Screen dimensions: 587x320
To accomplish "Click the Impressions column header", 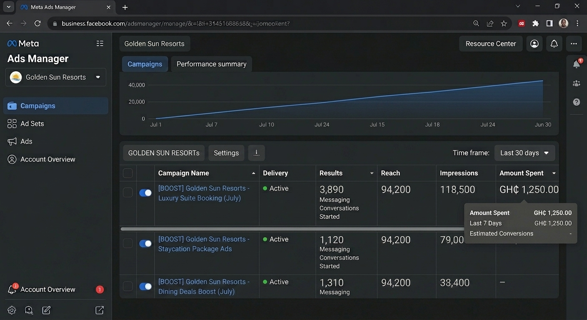I will [x=459, y=173].
